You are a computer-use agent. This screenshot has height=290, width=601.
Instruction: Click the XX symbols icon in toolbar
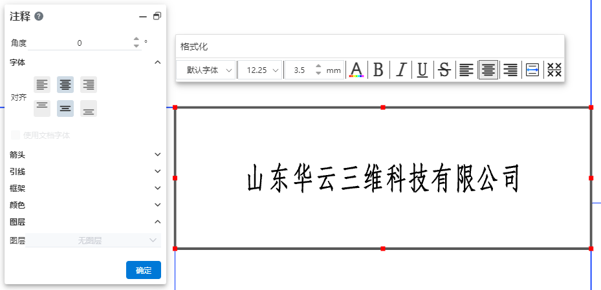click(x=554, y=70)
